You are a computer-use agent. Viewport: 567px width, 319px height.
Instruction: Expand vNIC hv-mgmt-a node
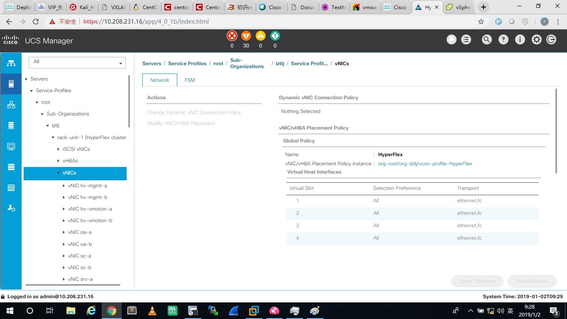tap(64, 186)
